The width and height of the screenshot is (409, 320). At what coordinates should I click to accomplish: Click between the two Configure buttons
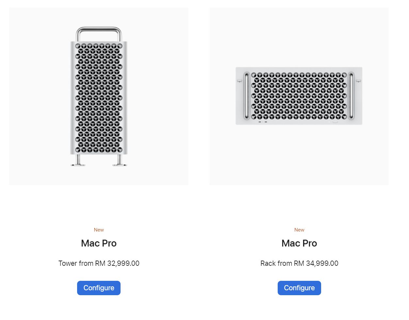click(x=199, y=288)
